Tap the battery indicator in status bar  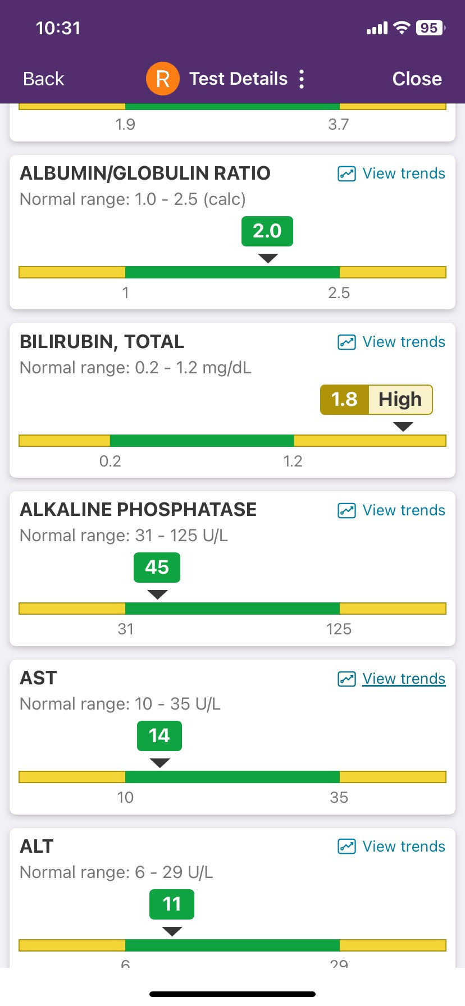(430, 28)
